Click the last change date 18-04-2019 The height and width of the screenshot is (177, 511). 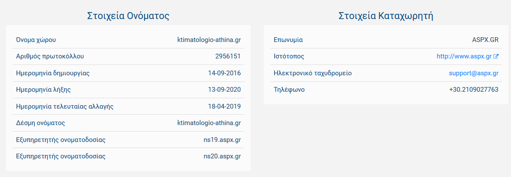coord(224,106)
